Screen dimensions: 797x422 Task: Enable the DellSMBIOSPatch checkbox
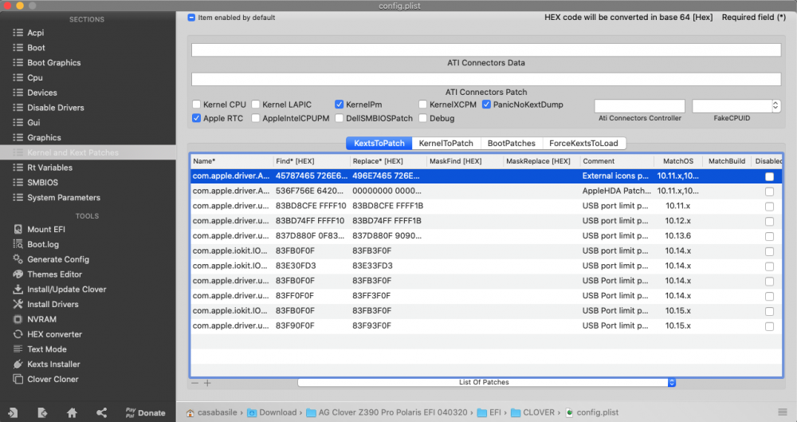point(339,118)
